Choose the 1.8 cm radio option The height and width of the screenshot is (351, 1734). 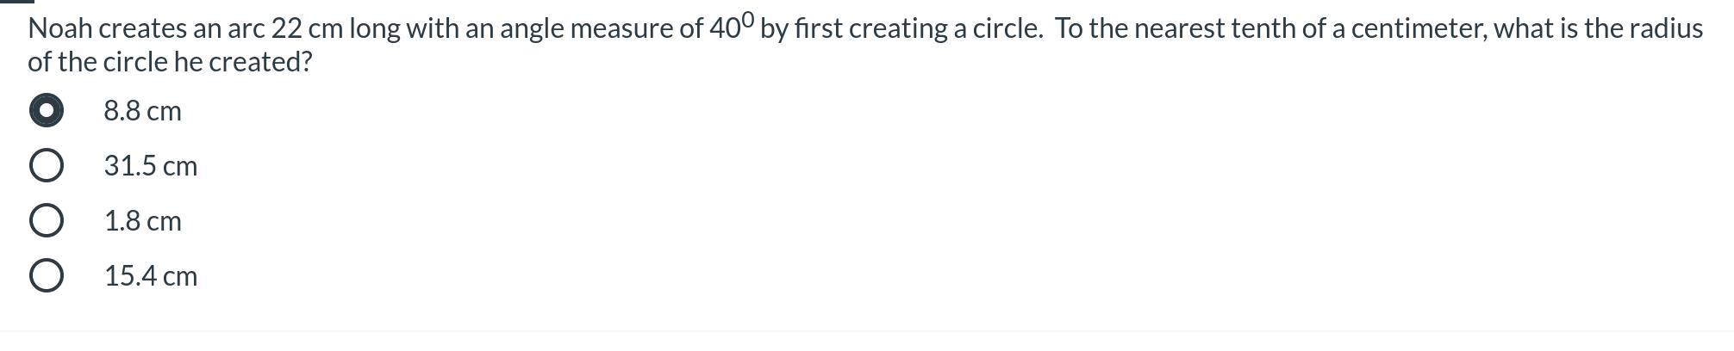coord(46,221)
